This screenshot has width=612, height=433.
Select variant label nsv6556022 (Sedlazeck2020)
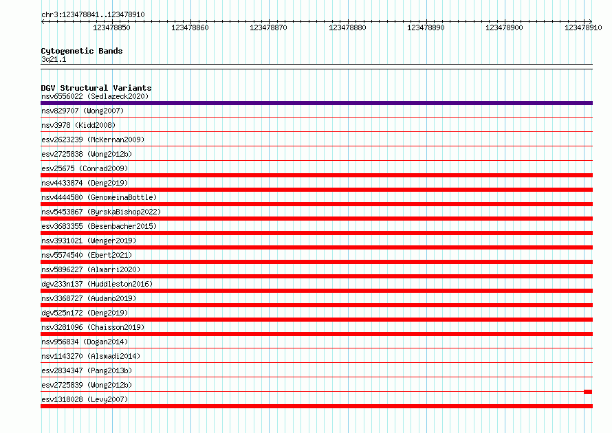coord(95,96)
